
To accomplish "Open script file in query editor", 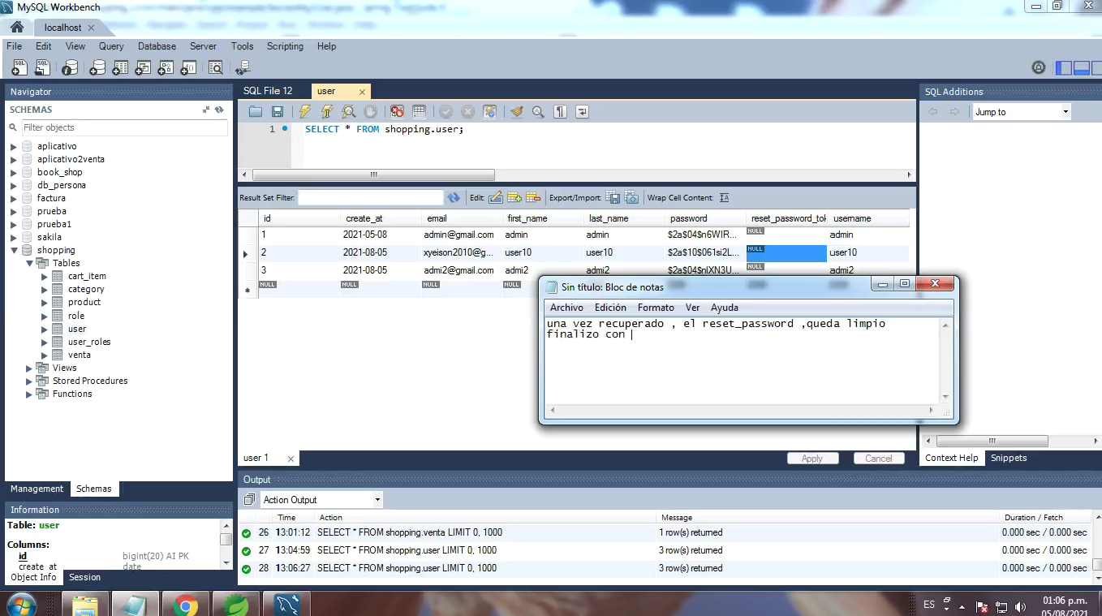I will click(256, 112).
